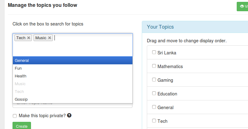Select Fun in the topic dropdown list

click(18, 68)
